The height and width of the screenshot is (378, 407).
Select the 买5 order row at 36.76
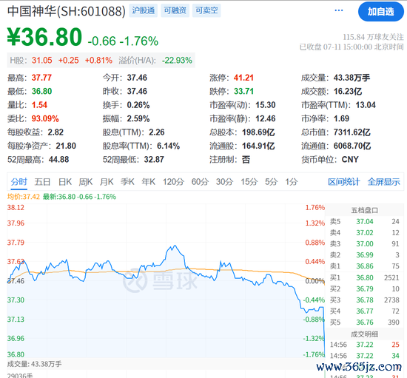364,323
